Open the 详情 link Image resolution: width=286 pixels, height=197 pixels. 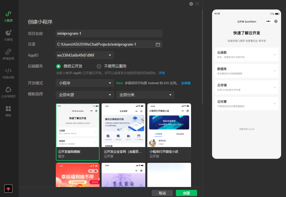pos(161,73)
